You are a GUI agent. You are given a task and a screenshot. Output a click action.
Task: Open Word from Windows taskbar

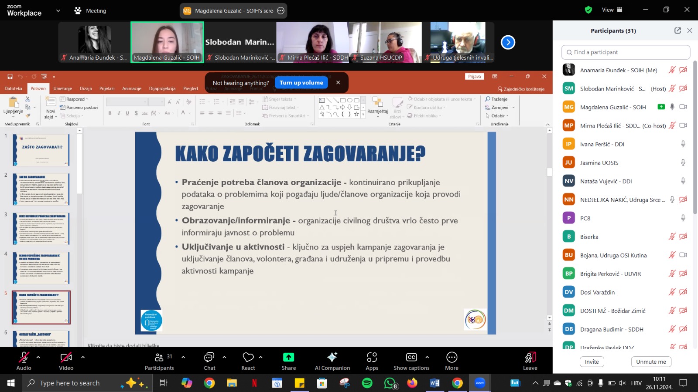(435, 383)
